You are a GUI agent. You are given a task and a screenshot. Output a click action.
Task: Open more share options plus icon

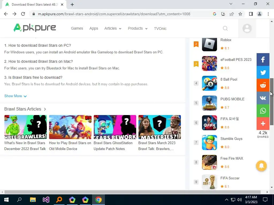[263, 124]
